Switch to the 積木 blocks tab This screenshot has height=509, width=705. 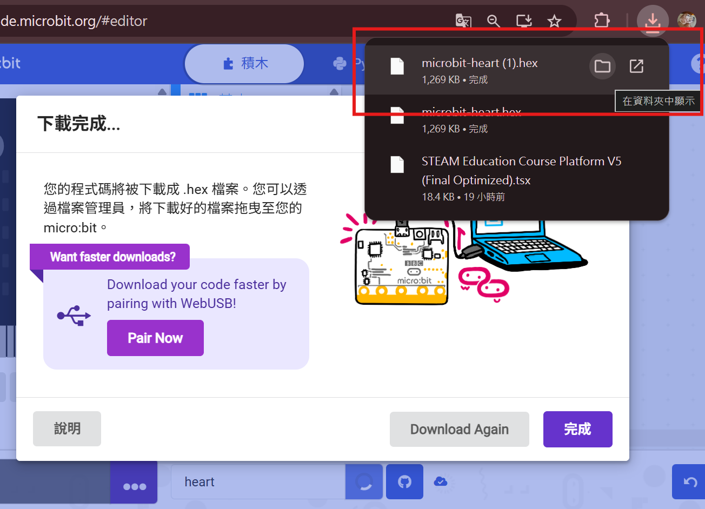tap(244, 64)
